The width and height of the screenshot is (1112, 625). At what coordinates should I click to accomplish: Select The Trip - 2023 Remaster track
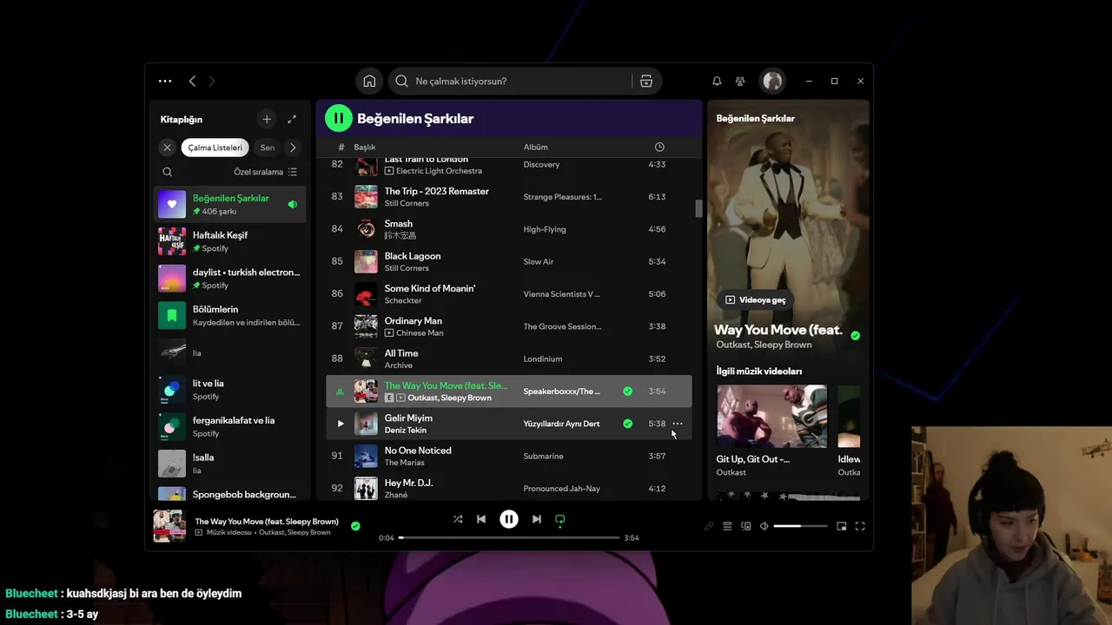509,197
